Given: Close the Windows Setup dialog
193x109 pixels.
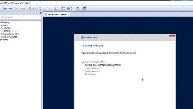Looking at the screenshot, I should (172, 35).
